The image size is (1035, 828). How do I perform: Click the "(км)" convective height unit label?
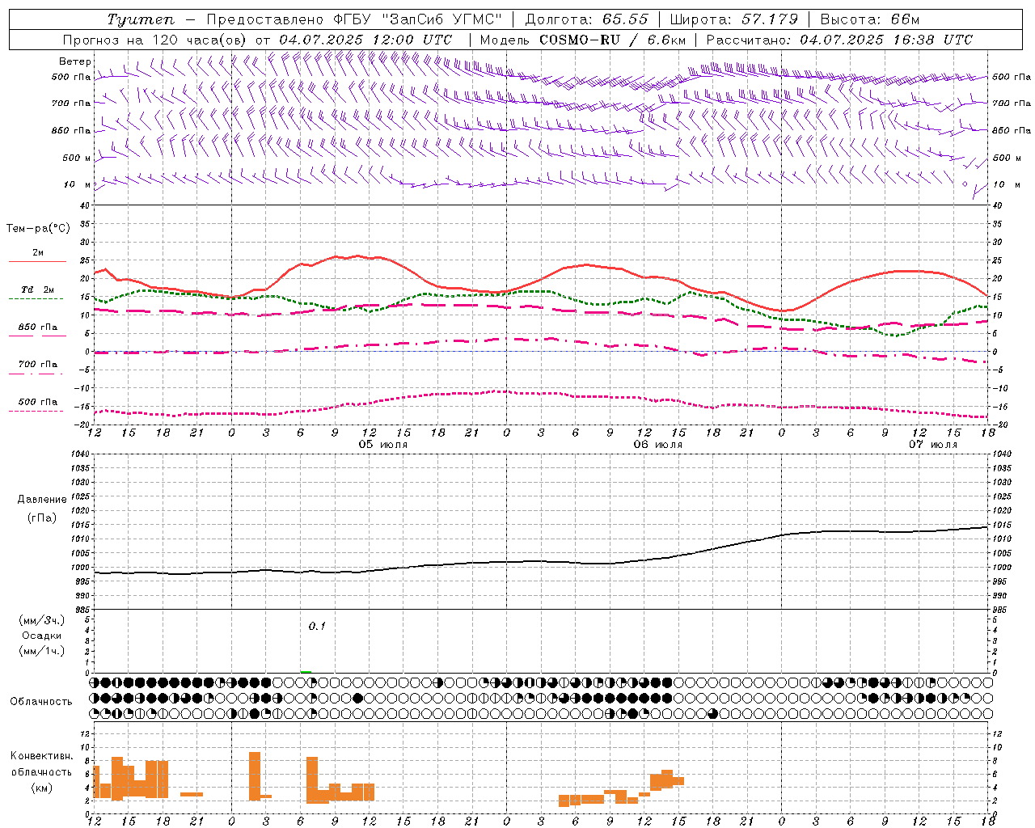(x=42, y=788)
